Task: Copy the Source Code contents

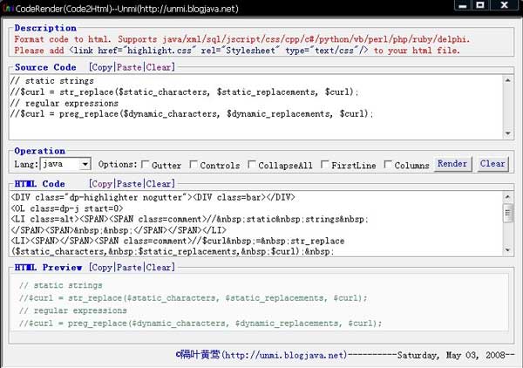Action: [x=101, y=67]
